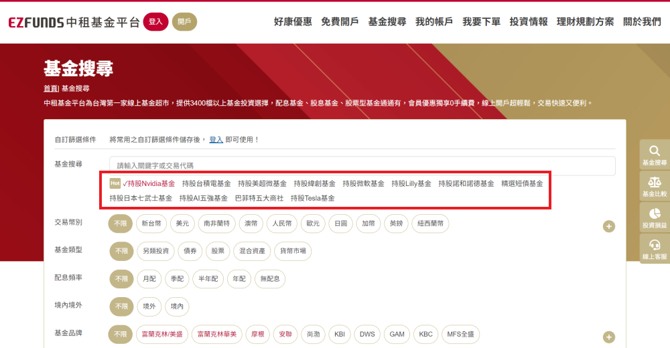670x348 pixels.
Task: Click the EZFUNDS 中租基金平台 logo
Action: click(74, 22)
